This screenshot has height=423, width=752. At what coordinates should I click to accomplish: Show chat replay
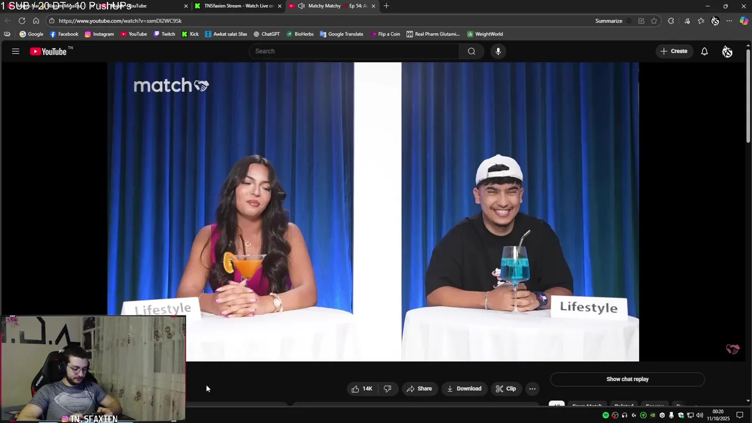click(x=627, y=379)
